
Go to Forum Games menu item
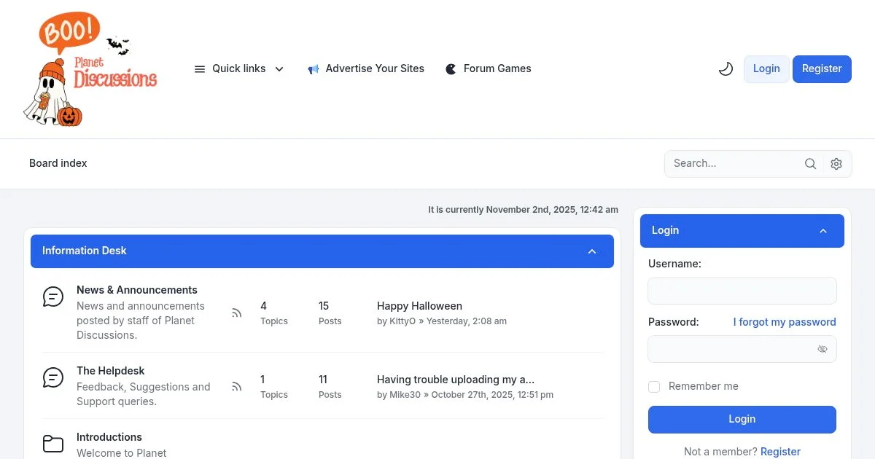pos(489,69)
